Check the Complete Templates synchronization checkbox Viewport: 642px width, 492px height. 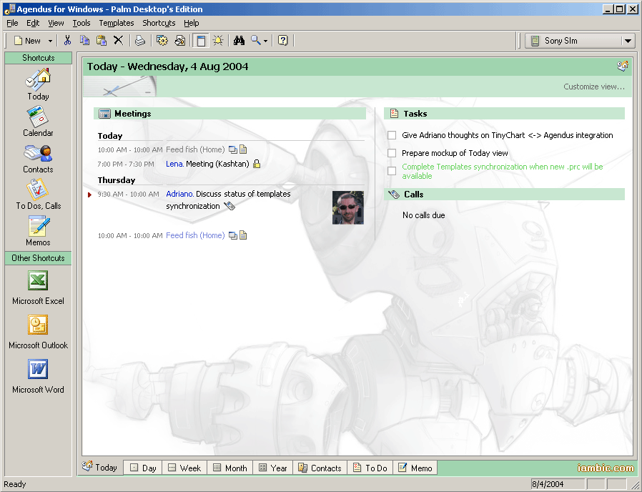coord(392,171)
